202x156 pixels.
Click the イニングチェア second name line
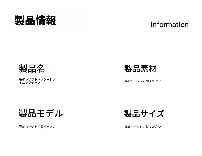30,83
